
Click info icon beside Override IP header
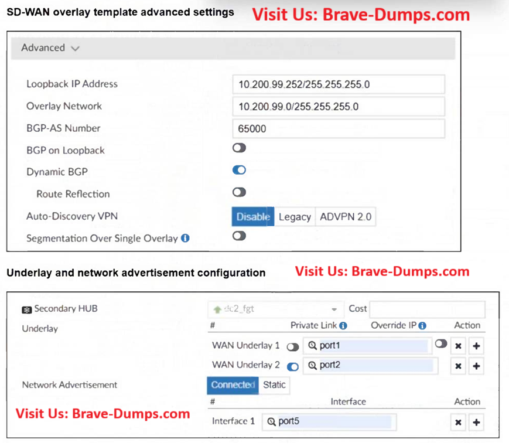click(422, 326)
